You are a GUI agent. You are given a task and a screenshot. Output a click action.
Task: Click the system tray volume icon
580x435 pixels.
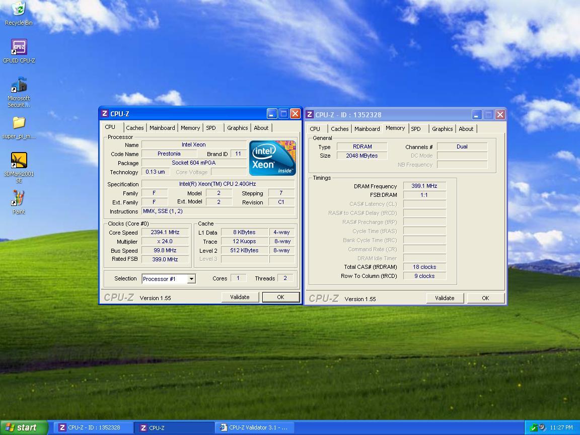[542, 427]
